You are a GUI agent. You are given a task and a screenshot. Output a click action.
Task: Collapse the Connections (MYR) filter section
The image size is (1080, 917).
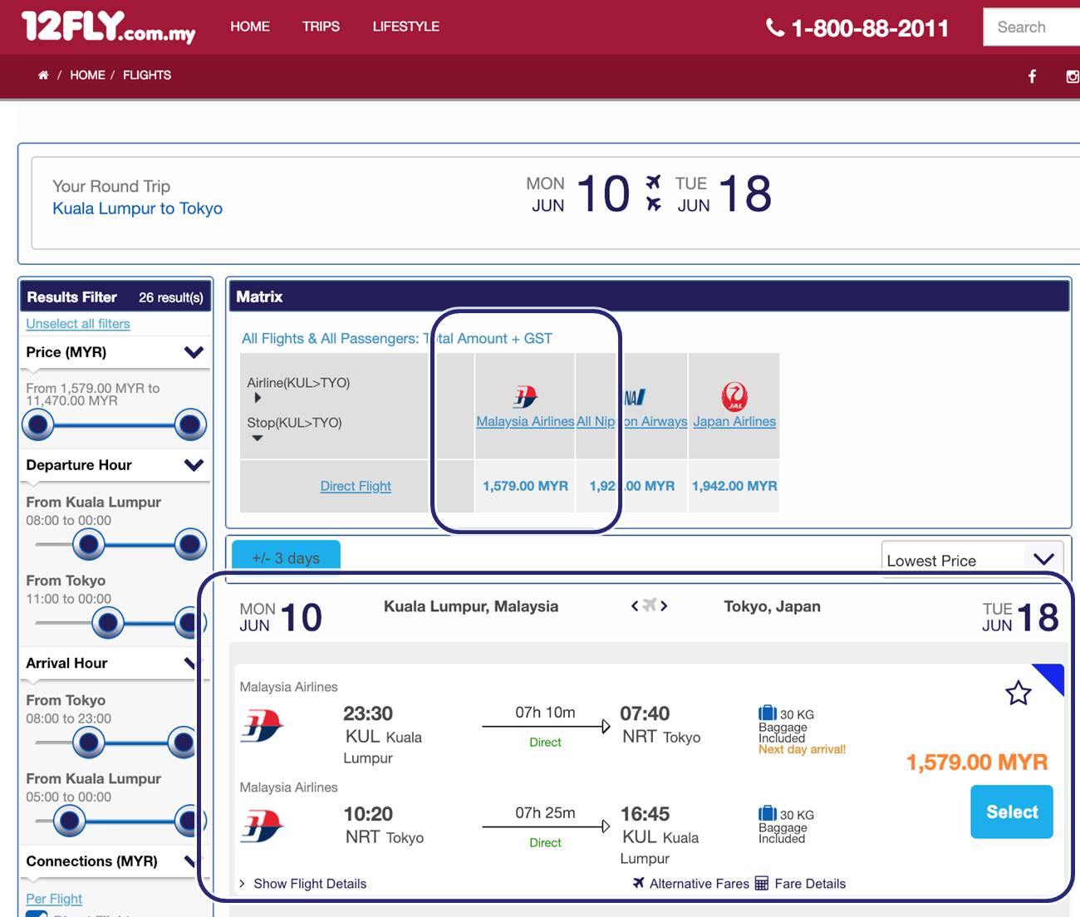pos(190,861)
